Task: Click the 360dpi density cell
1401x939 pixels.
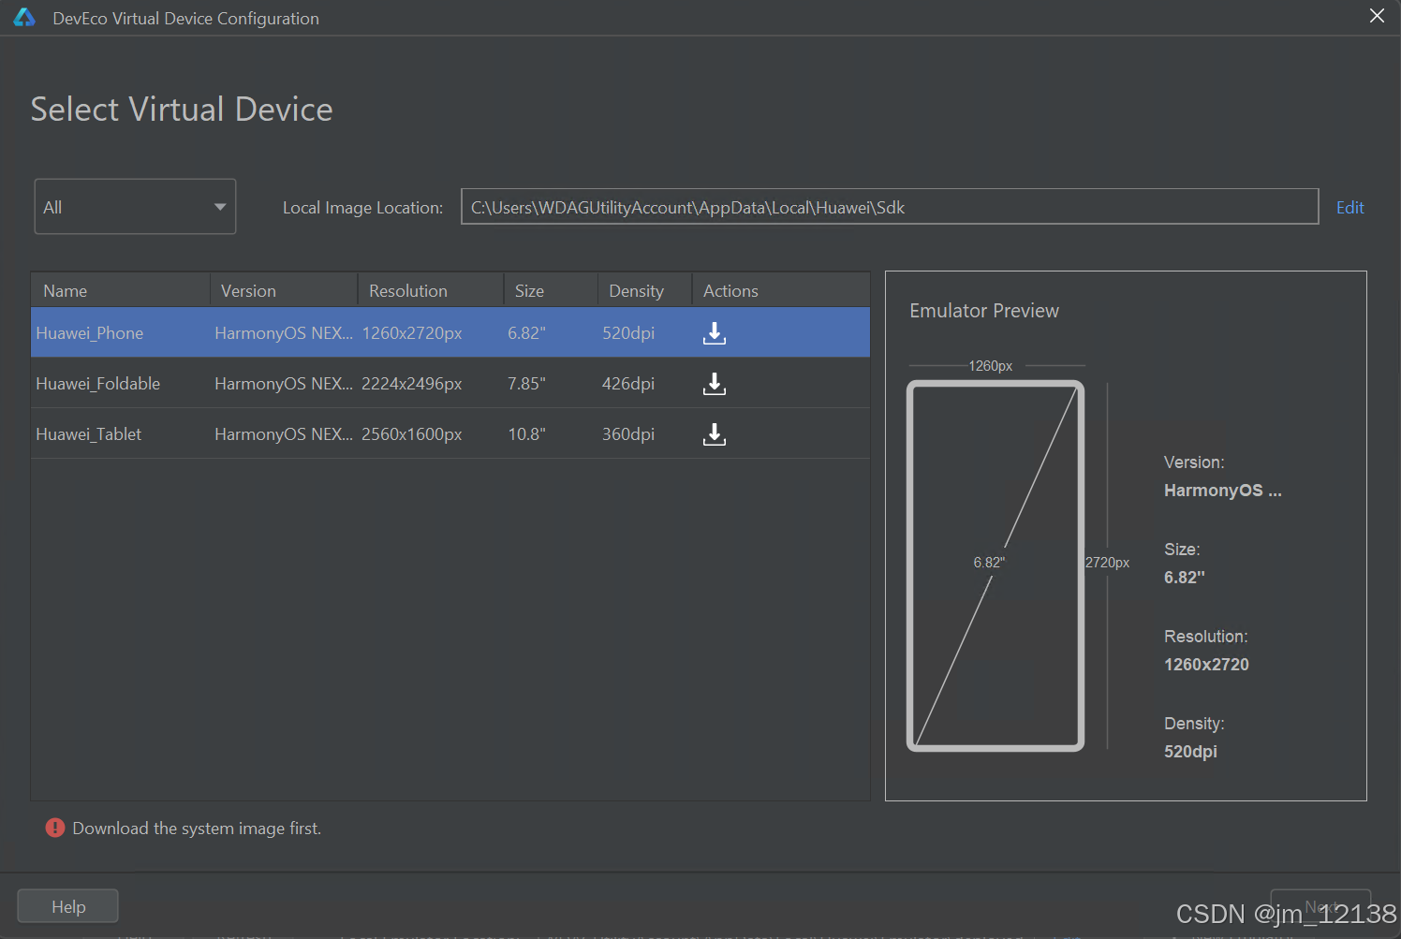Action: 628,434
